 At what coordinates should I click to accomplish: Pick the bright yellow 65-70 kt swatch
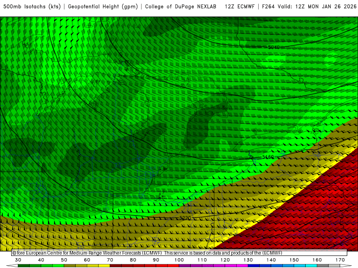[x=104, y=266]
